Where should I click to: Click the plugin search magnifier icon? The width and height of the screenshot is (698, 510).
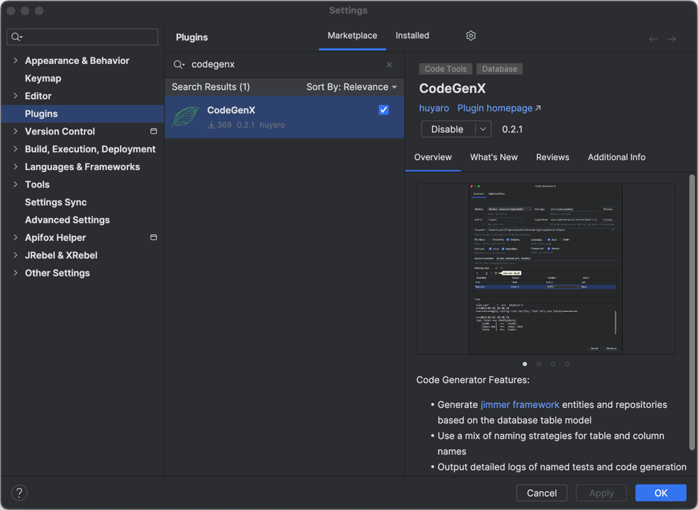pyautogui.click(x=179, y=64)
